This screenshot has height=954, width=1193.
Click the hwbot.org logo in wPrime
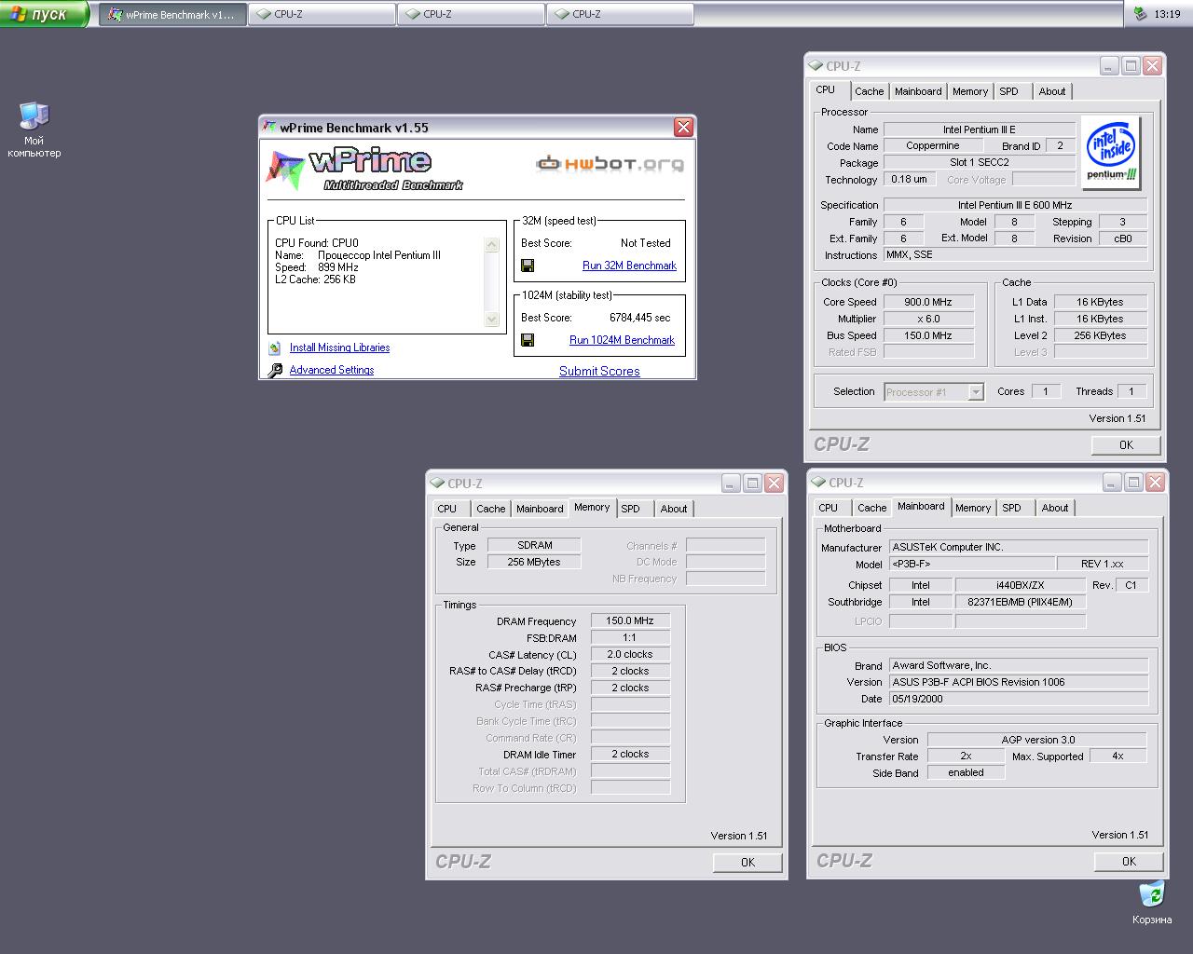610,164
